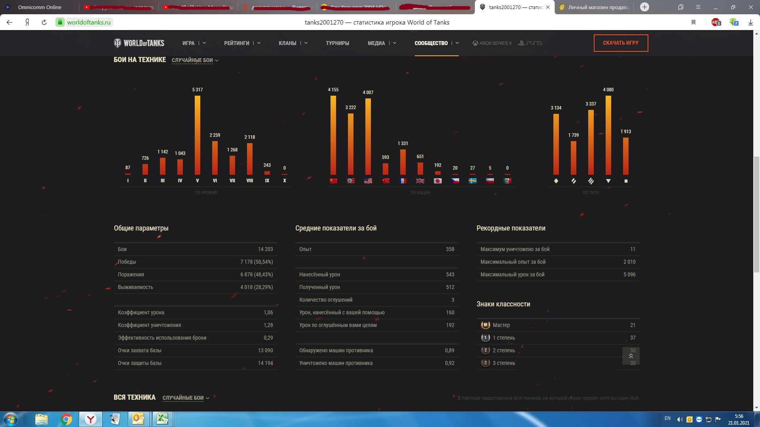Click the tank destroyer triangle type icon
This screenshot has width=760, height=427.
(x=608, y=181)
